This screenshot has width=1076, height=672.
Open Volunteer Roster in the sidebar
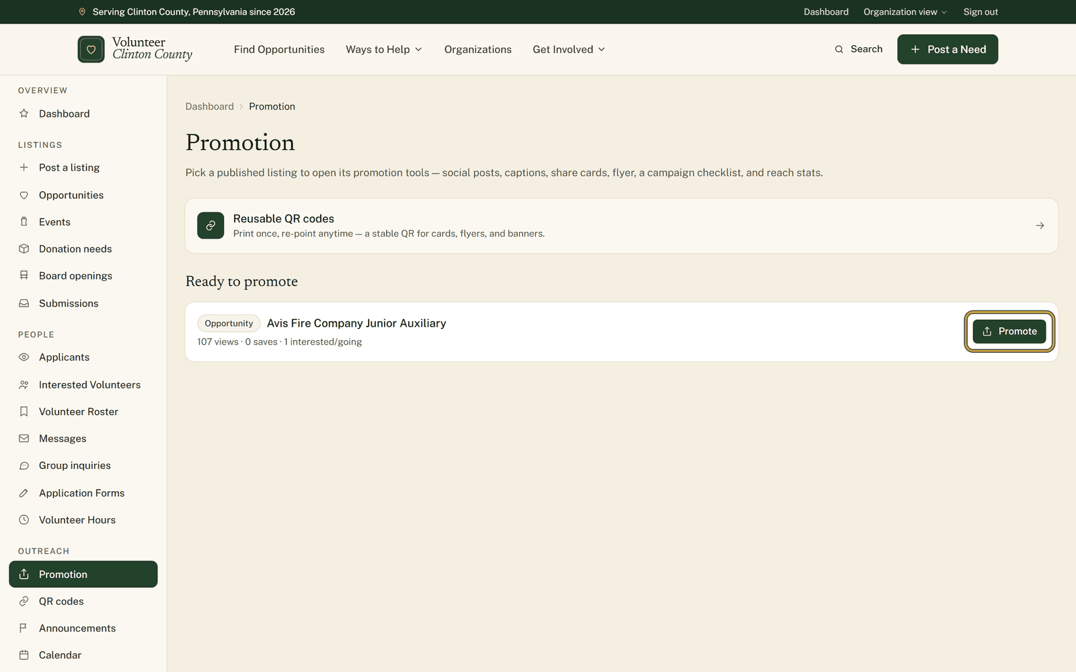pos(83,411)
